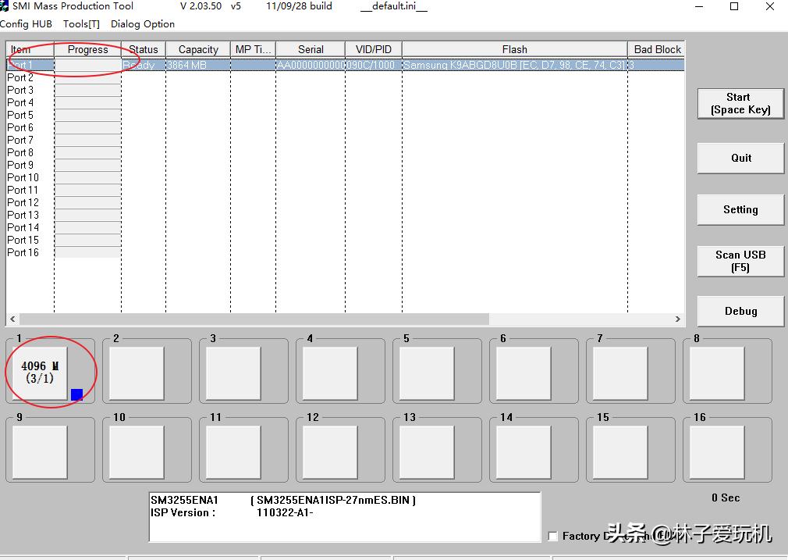The image size is (788, 560).
Task: Click the Flash column header
Action: tap(515, 49)
